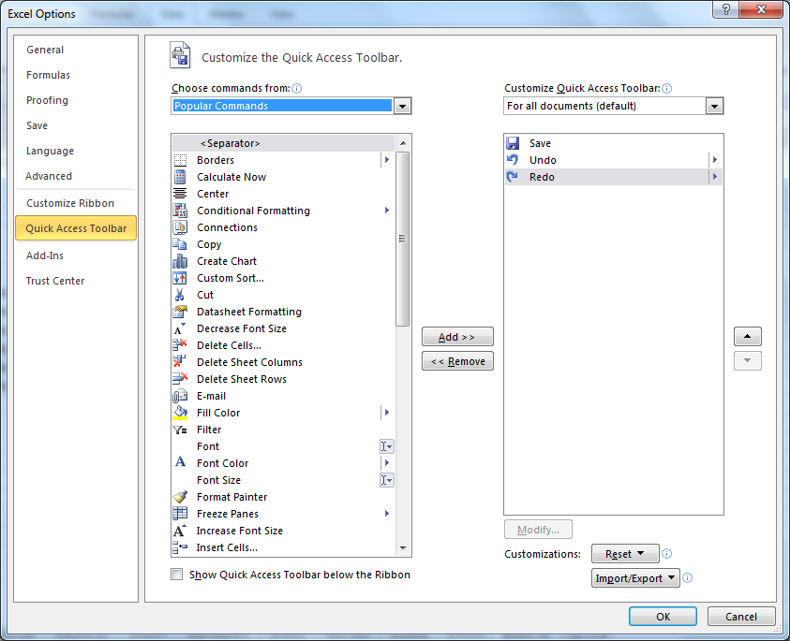Switch to the Customize Ribbon category
790x641 pixels.
(x=70, y=203)
